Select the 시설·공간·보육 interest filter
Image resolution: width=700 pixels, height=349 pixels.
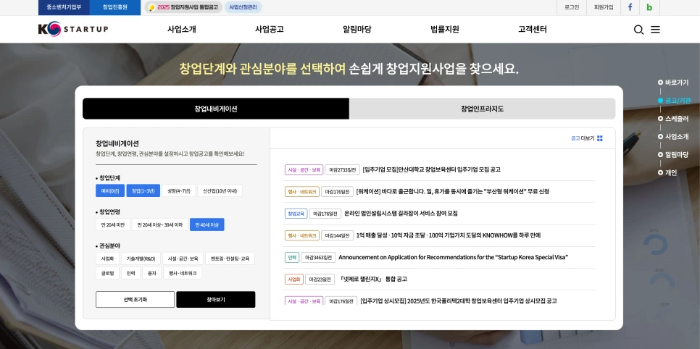pyautogui.click(x=183, y=258)
